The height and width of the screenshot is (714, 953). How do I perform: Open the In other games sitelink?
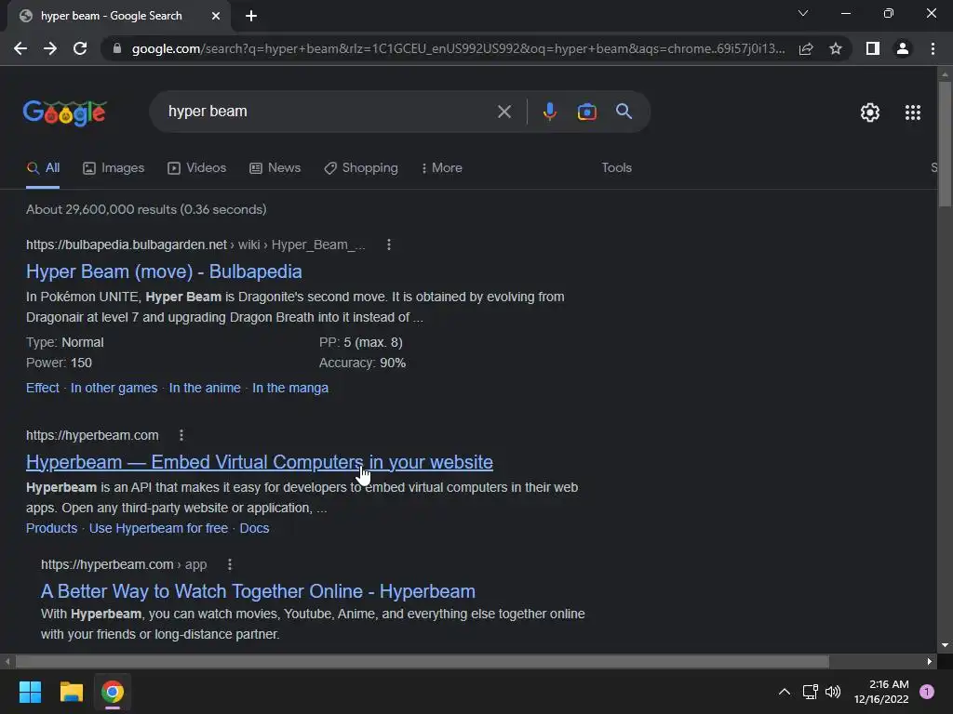[114, 388]
